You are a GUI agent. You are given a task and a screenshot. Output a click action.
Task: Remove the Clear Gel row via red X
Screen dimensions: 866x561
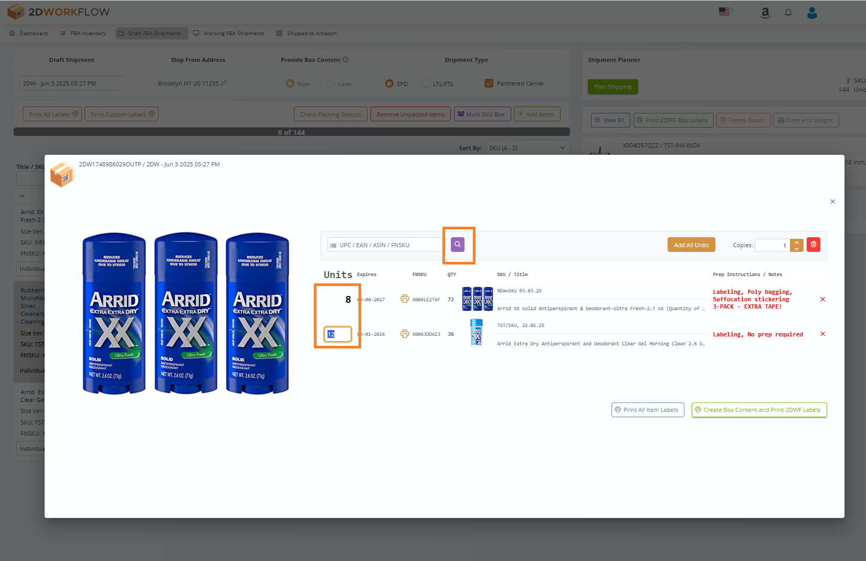(822, 334)
